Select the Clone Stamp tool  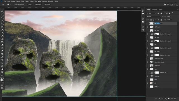(2, 39)
